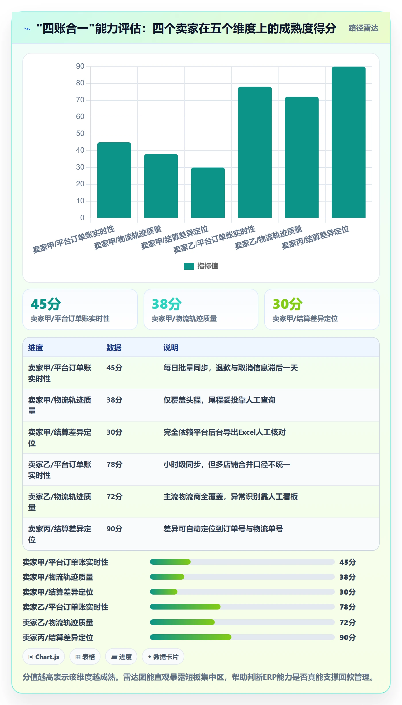
Task: Select the 表格 chip
Action: (85, 657)
